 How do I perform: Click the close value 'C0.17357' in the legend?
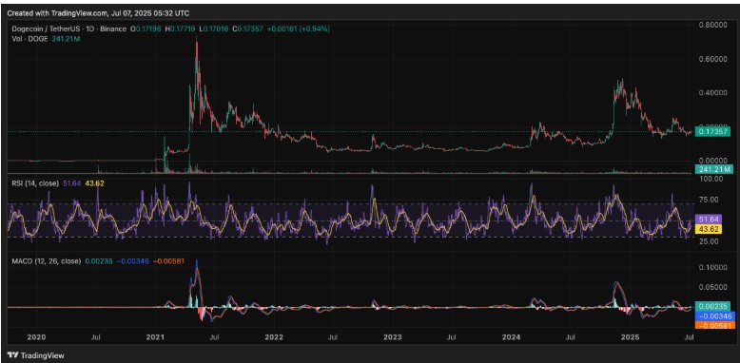248,29
